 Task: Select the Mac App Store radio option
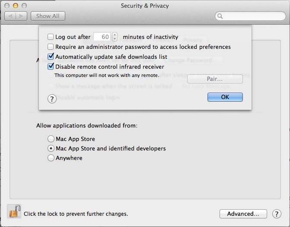[51, 139]
